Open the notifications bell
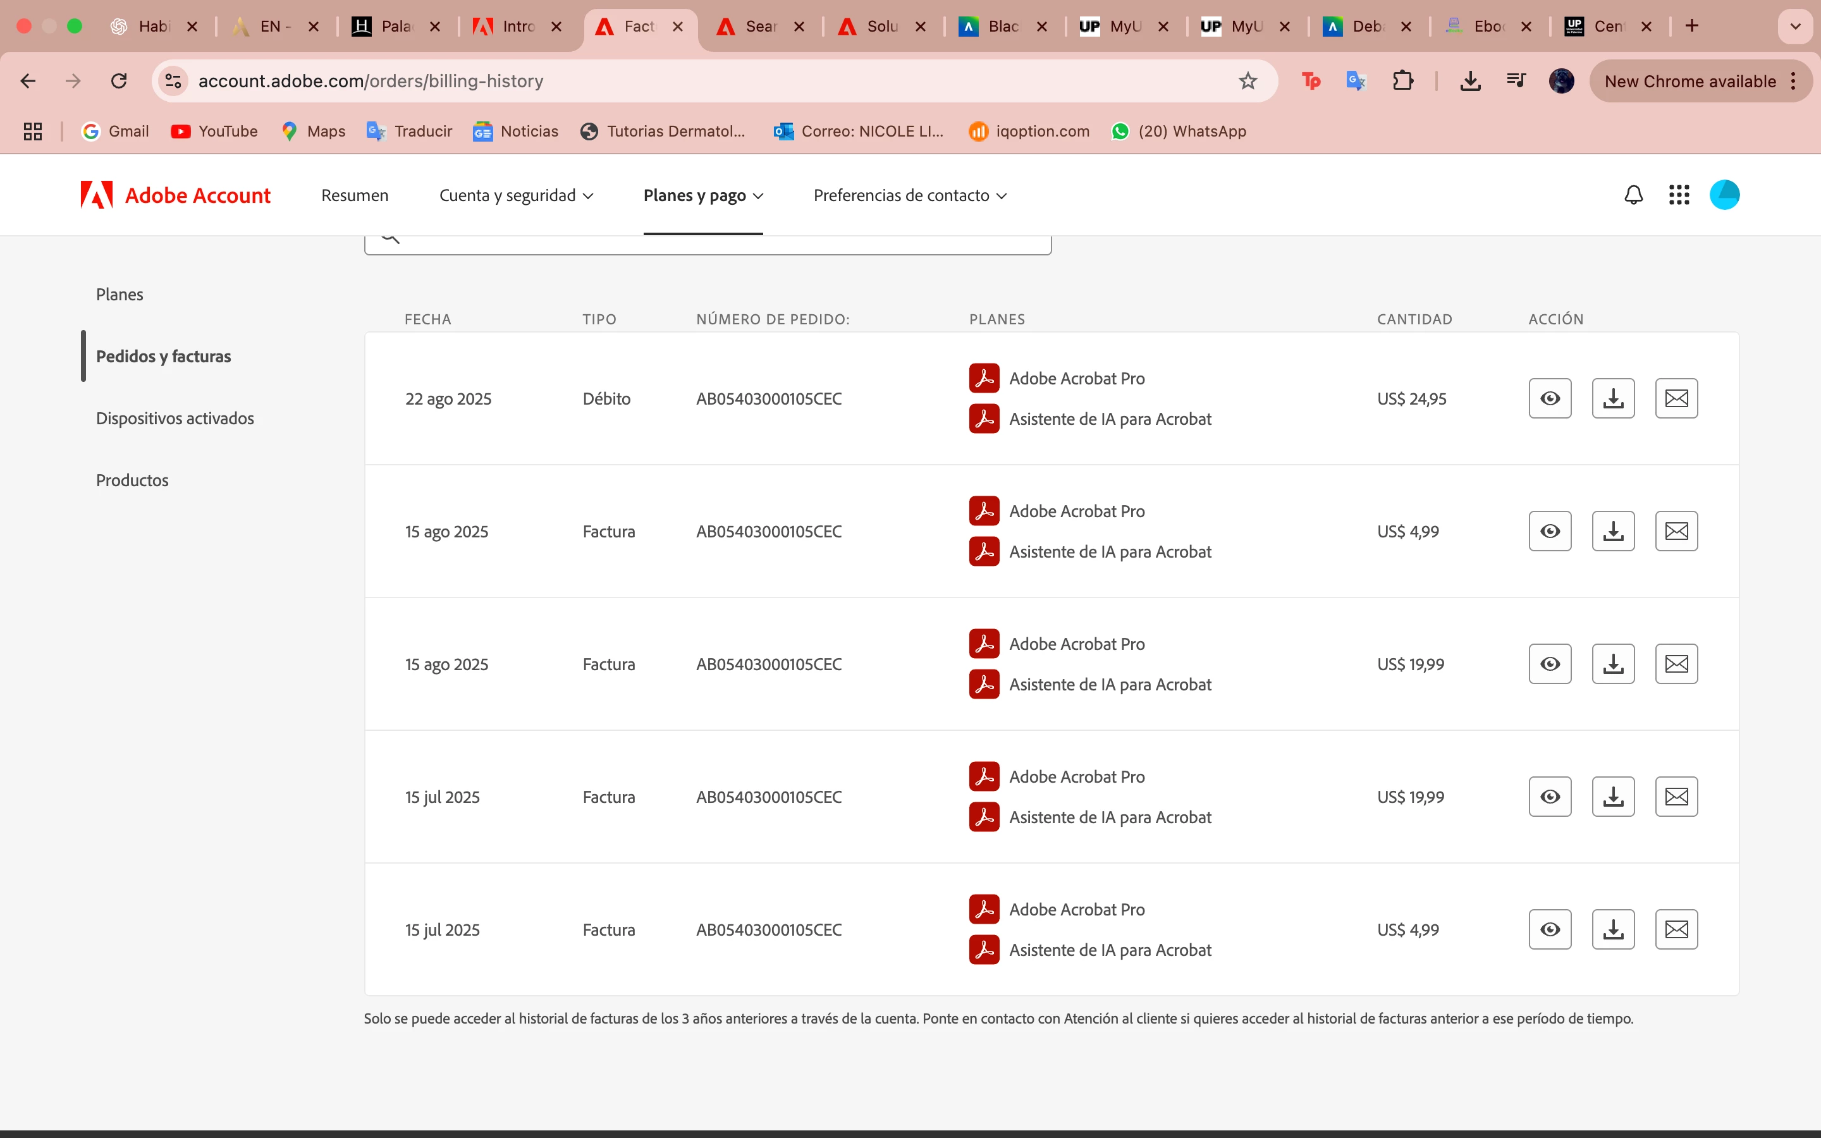Viewport: 1821px width, 1138px height. (1633, 195)
